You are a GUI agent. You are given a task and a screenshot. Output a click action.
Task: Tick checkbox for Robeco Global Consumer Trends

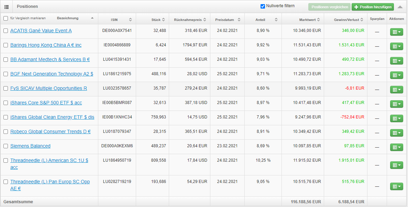[x=6, y=132]
